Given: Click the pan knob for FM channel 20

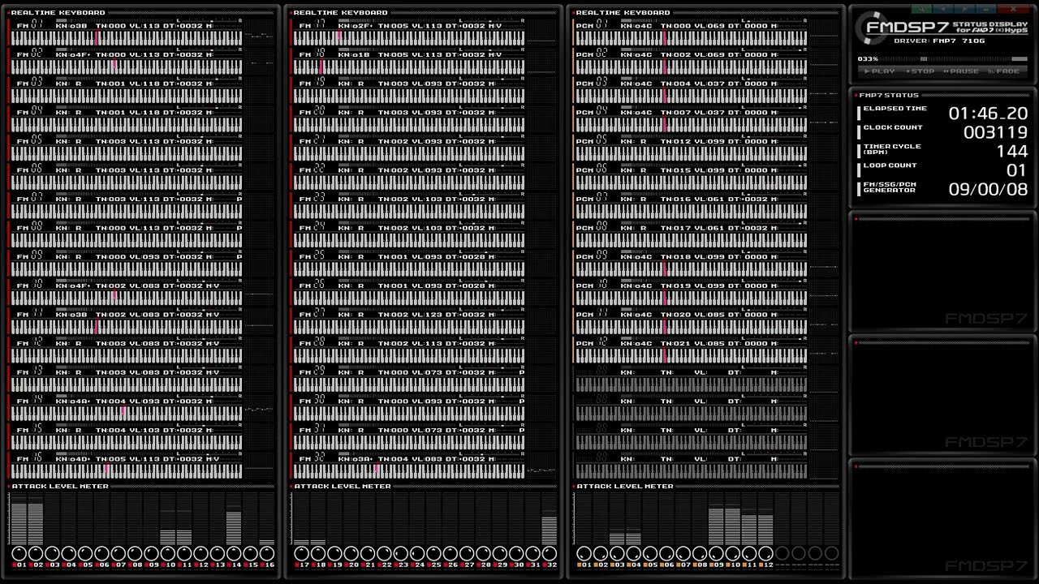Looking at the screenshot, I should [x=351, y=554].
